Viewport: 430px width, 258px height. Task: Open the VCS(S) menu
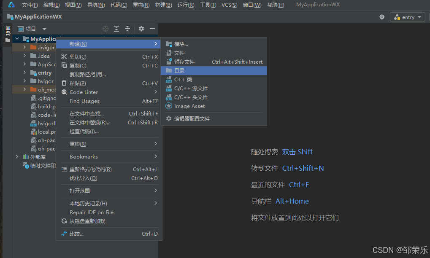pos(229,5)
